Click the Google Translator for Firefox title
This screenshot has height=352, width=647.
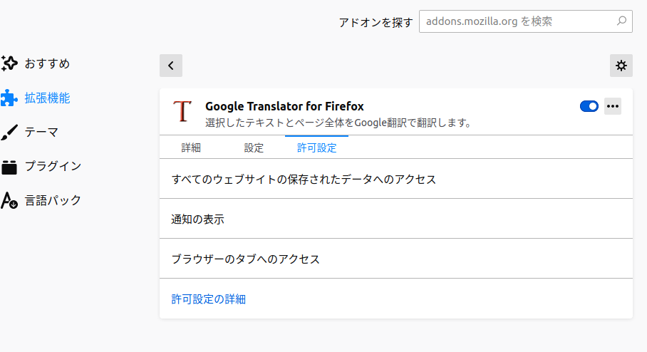(284, 106)
